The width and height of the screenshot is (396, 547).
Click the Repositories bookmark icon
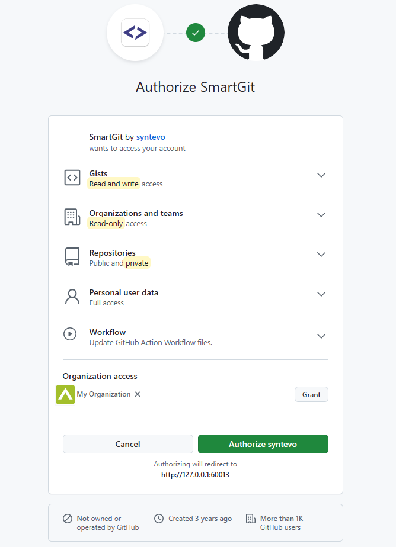(72, 256)
